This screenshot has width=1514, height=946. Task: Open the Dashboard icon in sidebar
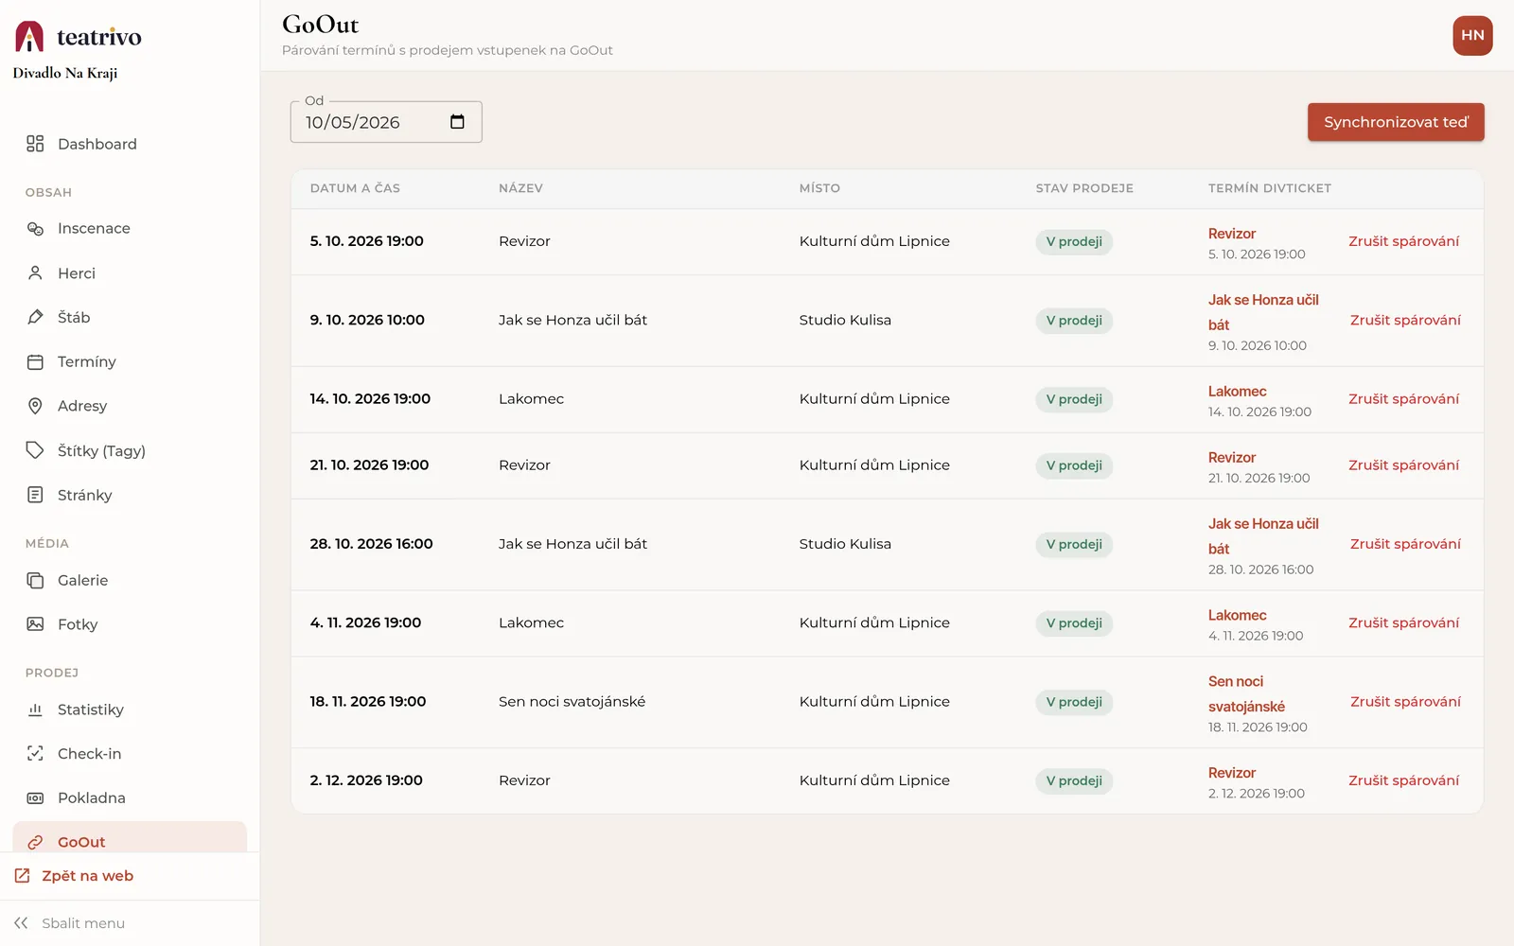[x=35, y=144]
